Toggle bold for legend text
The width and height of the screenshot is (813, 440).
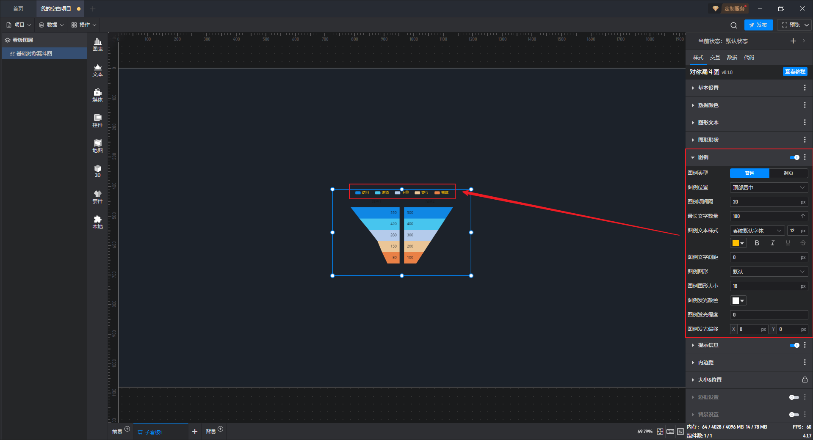click(757, 243)
